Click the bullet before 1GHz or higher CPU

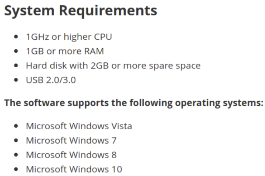coord(16,37)
